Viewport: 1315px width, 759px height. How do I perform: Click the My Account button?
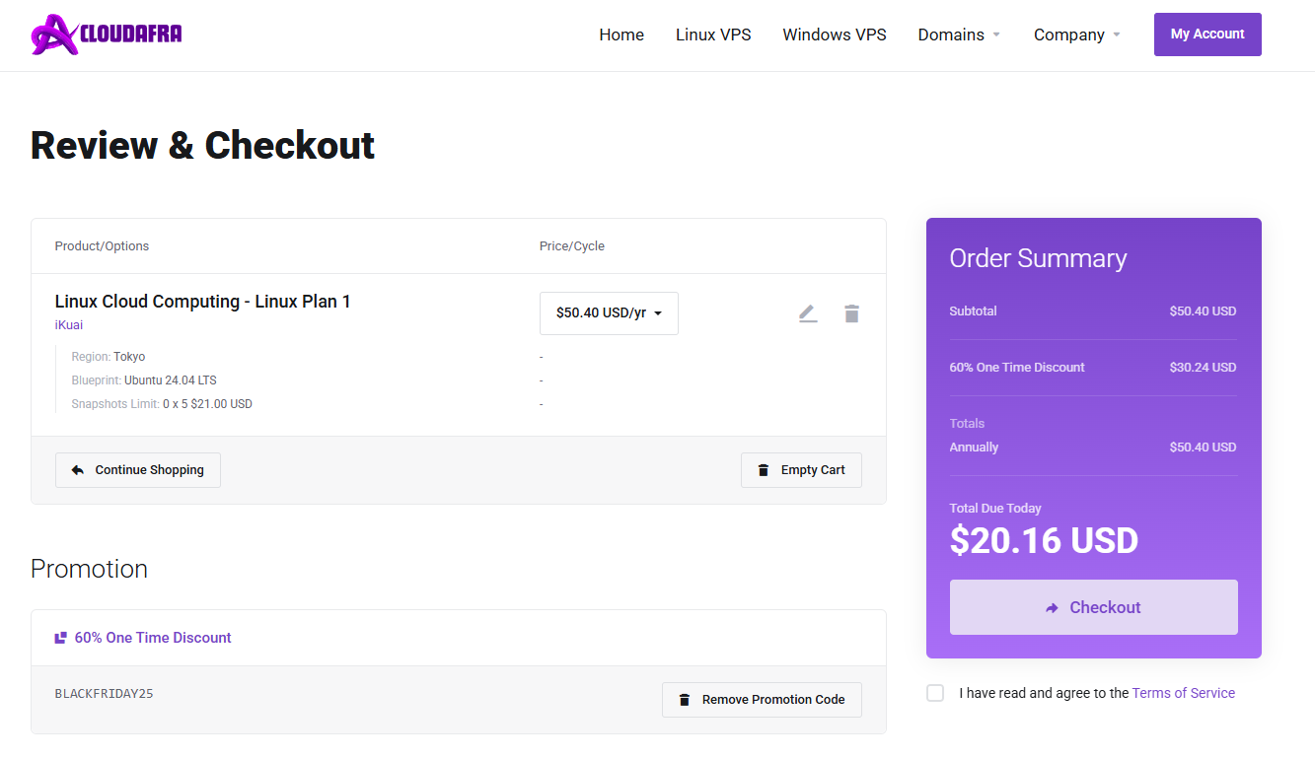click(1207, 34)
